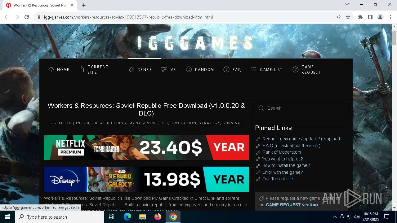Click the scrollbar down arrow
The height and width of the screenshot is (223, 397).
395,208
